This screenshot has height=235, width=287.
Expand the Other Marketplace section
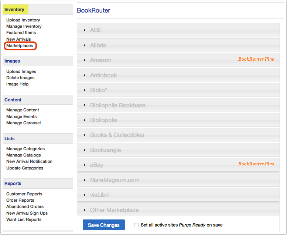coord(178,209)
